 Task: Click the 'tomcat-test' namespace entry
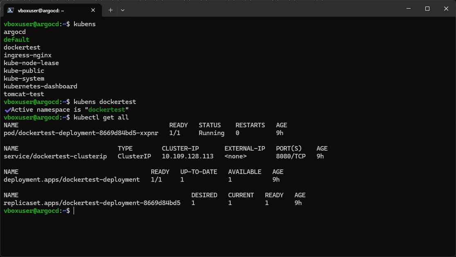point(24,94)
